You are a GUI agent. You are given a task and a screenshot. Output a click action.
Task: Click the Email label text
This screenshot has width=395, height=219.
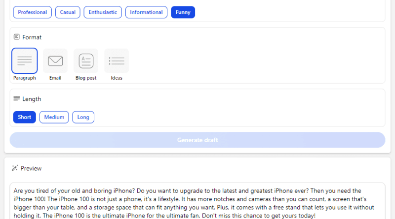pyautogui.click(x=55, y=78)
